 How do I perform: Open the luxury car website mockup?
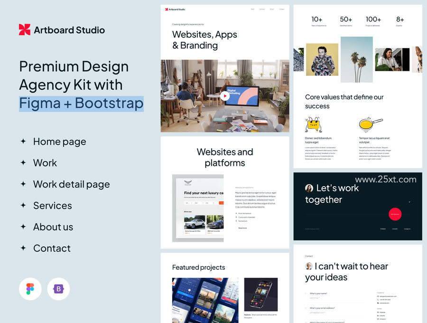[198, 208]
